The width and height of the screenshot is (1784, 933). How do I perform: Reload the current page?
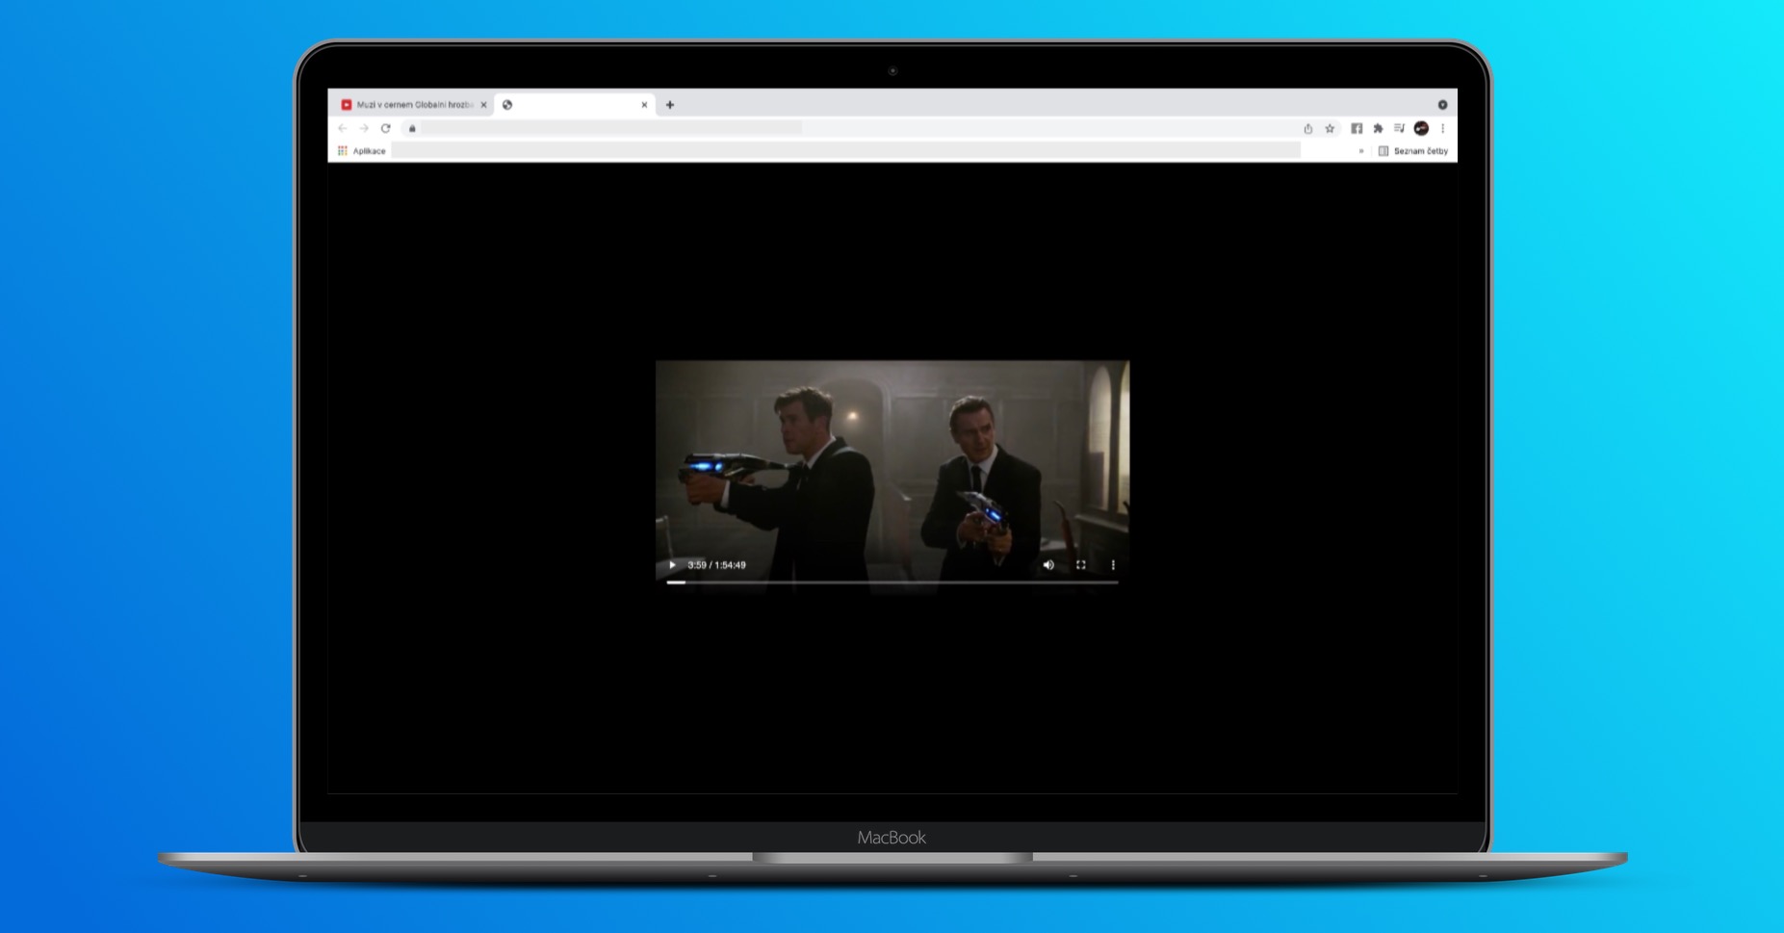pos(385,128)
